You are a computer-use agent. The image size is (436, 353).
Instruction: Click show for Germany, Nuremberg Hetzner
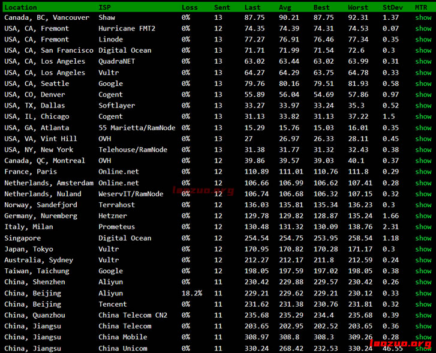coord(423,216)
